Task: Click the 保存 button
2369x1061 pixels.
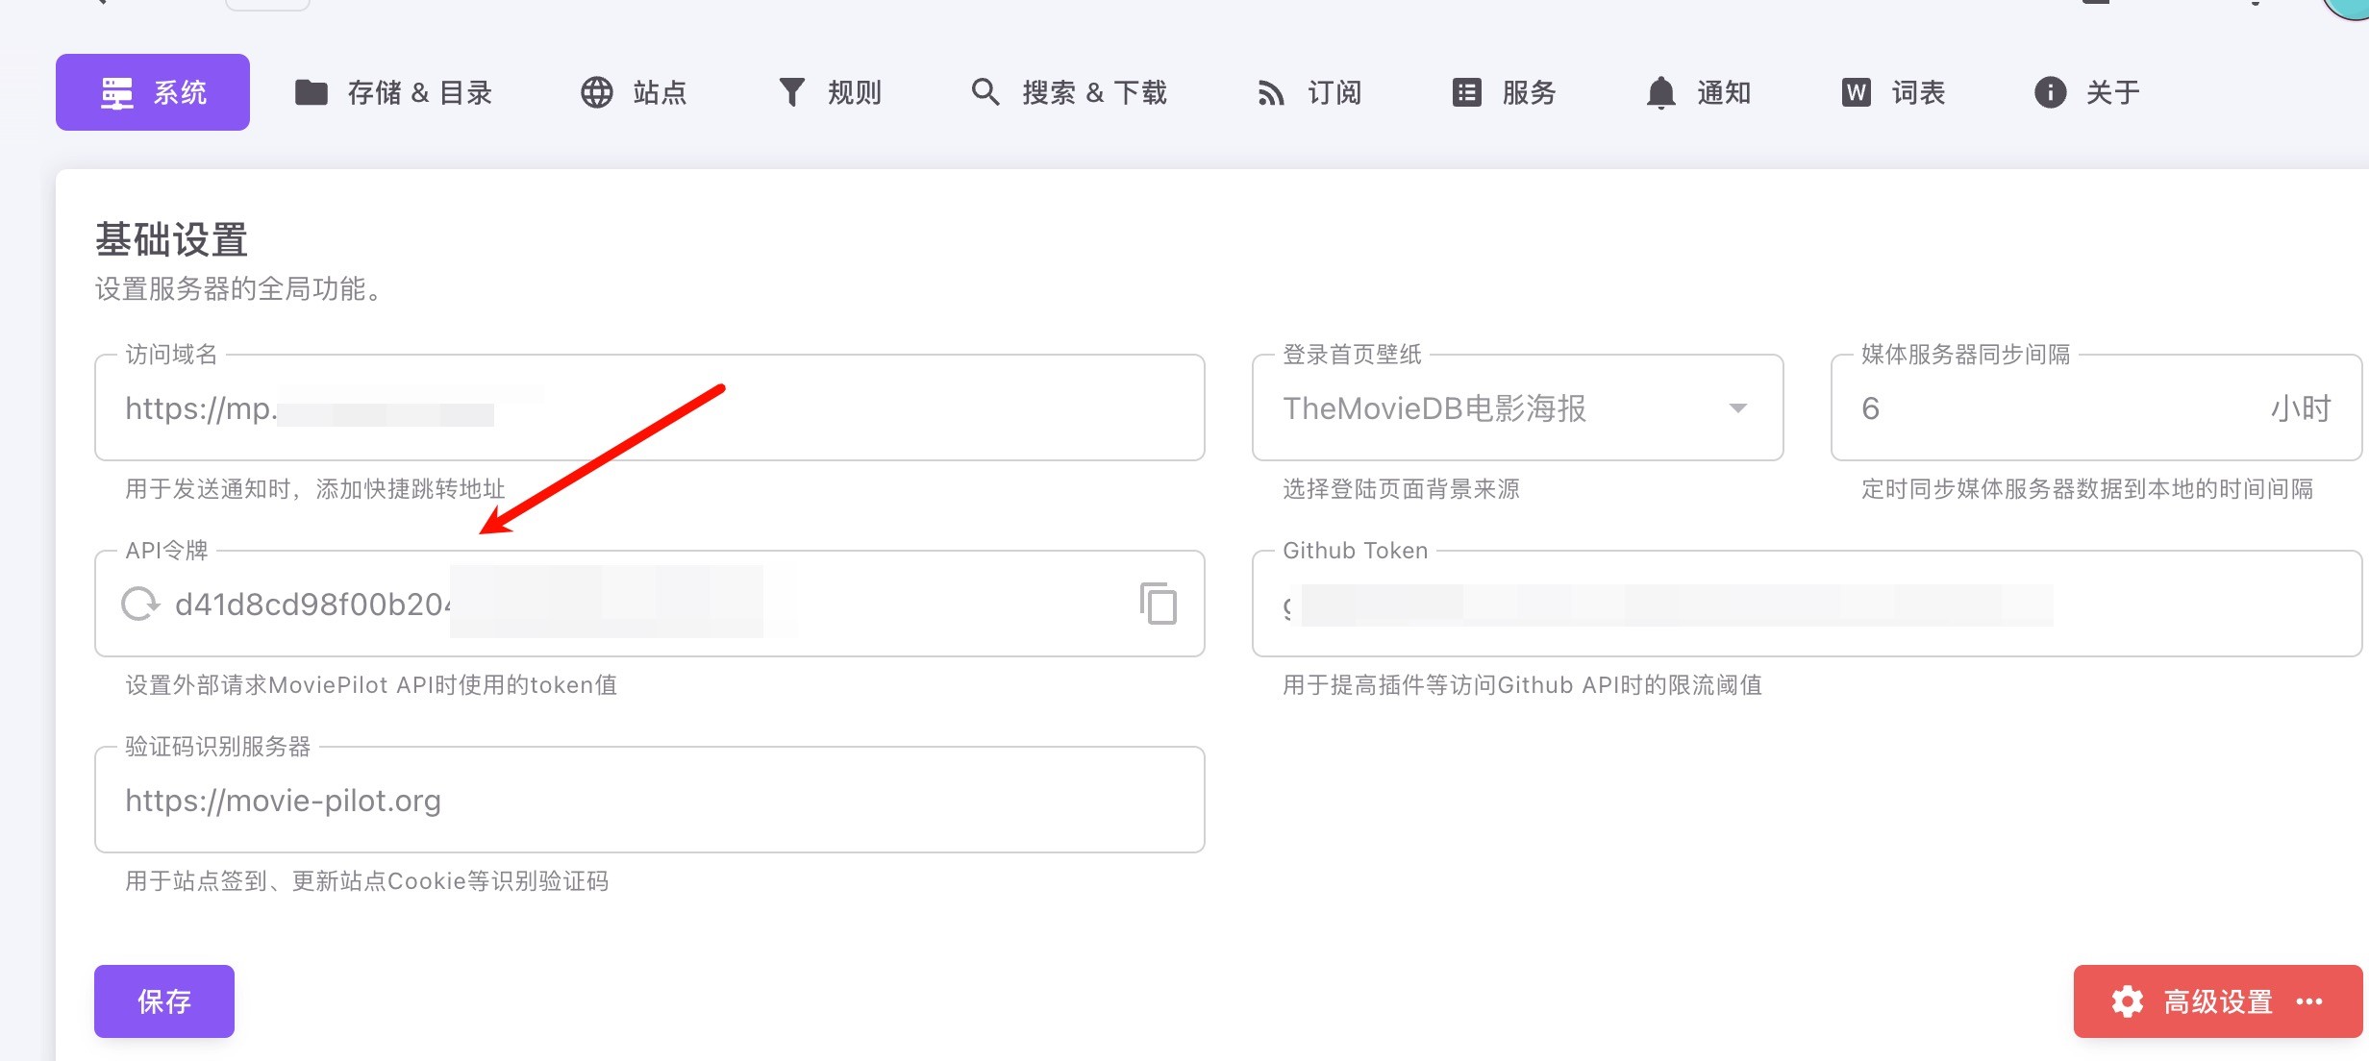Action: pyautogui.click(x=164, y=1001)
